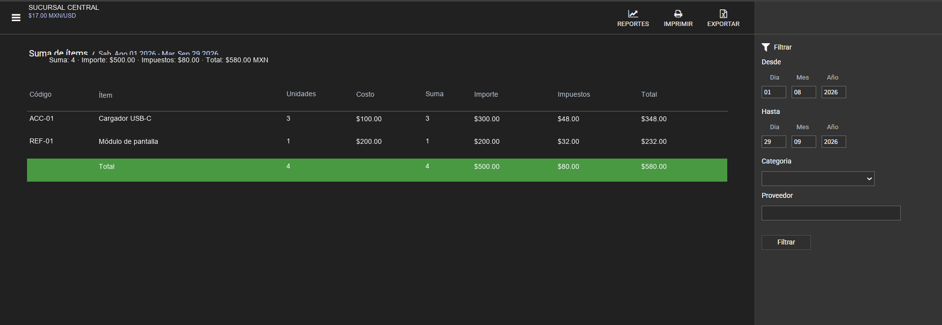
Task: Focus the Hasta Año field
Action: (x=834, y=142)
